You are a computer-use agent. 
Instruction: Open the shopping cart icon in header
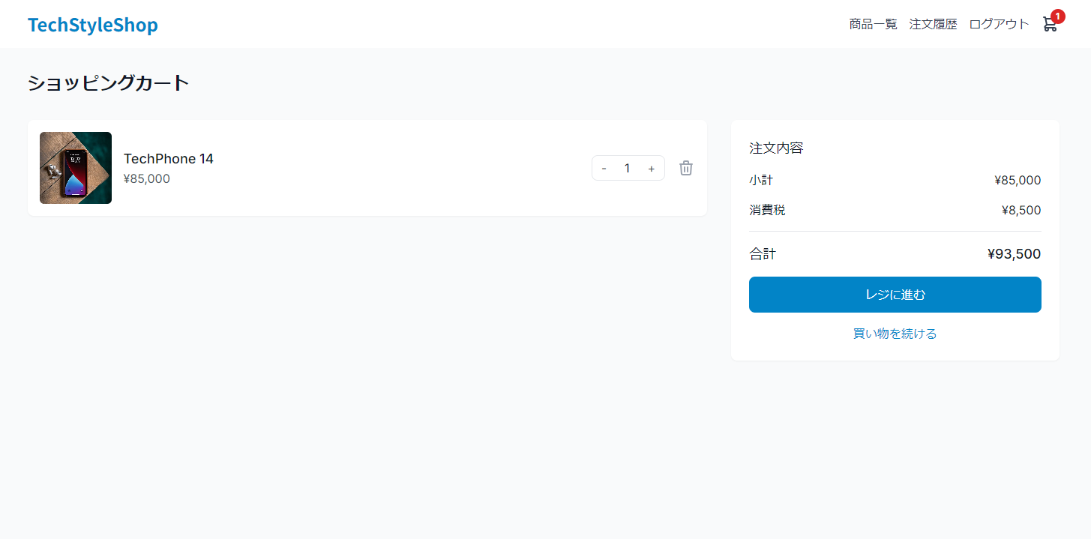click(x=1050, y=24)
